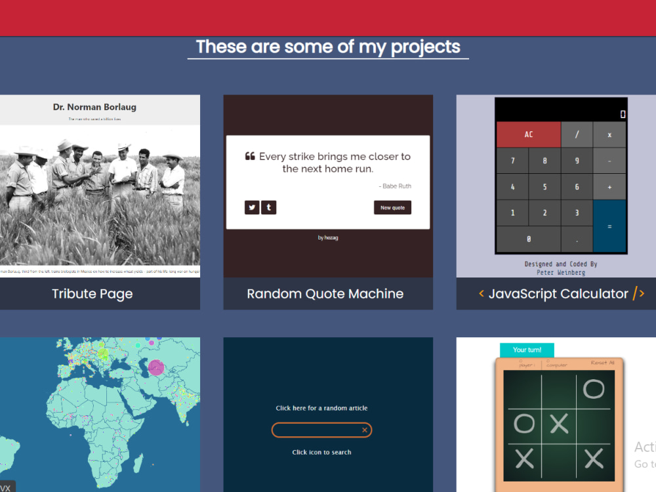Viewport: 656px width, 492px height.
Task: Click calculator key 0
Action: click(x=528, y=239)
